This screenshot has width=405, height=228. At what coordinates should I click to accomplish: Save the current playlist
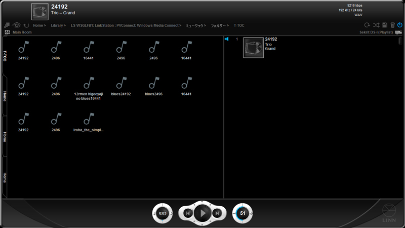[x=385, y=25]
